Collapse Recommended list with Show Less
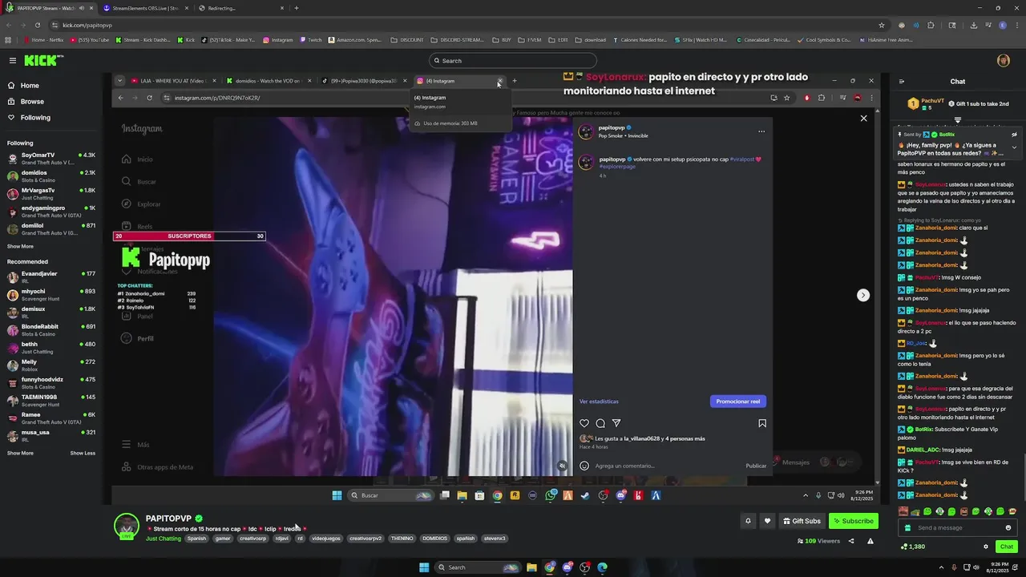Viewport: 1026px width, 577px height. point(83,454)
